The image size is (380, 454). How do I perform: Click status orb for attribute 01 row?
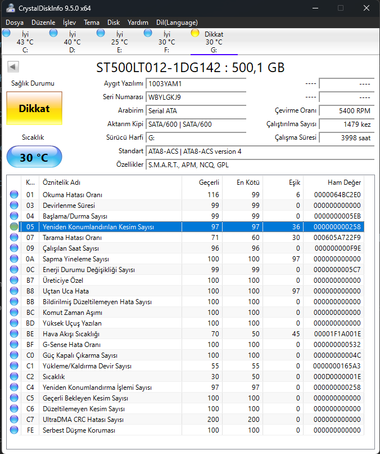[14, 195]
